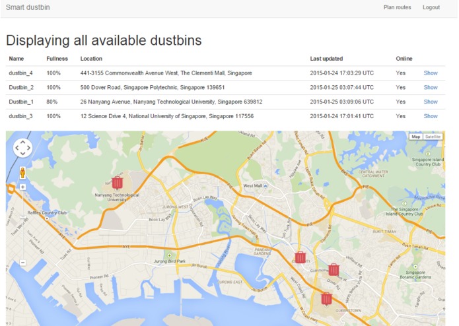This screenshot has height=326, width=459.
Task: Show details for dustbin_4
Action: (x=431, y=73)
